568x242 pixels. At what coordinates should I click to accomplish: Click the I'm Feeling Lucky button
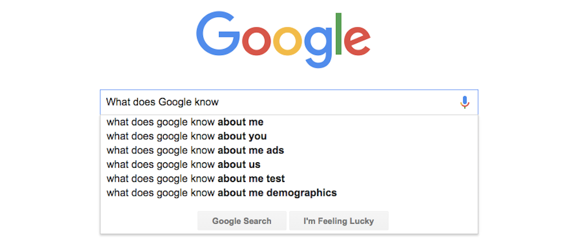(339, 221)
